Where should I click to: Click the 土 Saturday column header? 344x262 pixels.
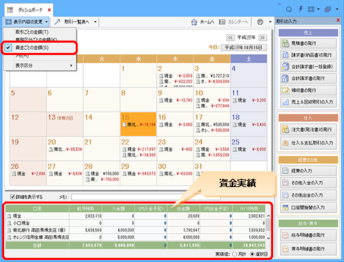[x=248, y=59]
